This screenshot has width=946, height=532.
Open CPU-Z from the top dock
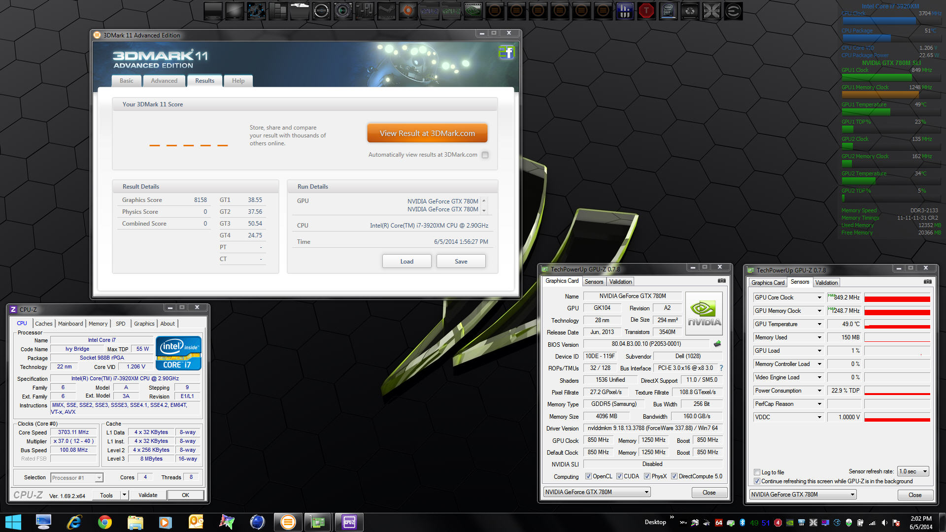429,11
